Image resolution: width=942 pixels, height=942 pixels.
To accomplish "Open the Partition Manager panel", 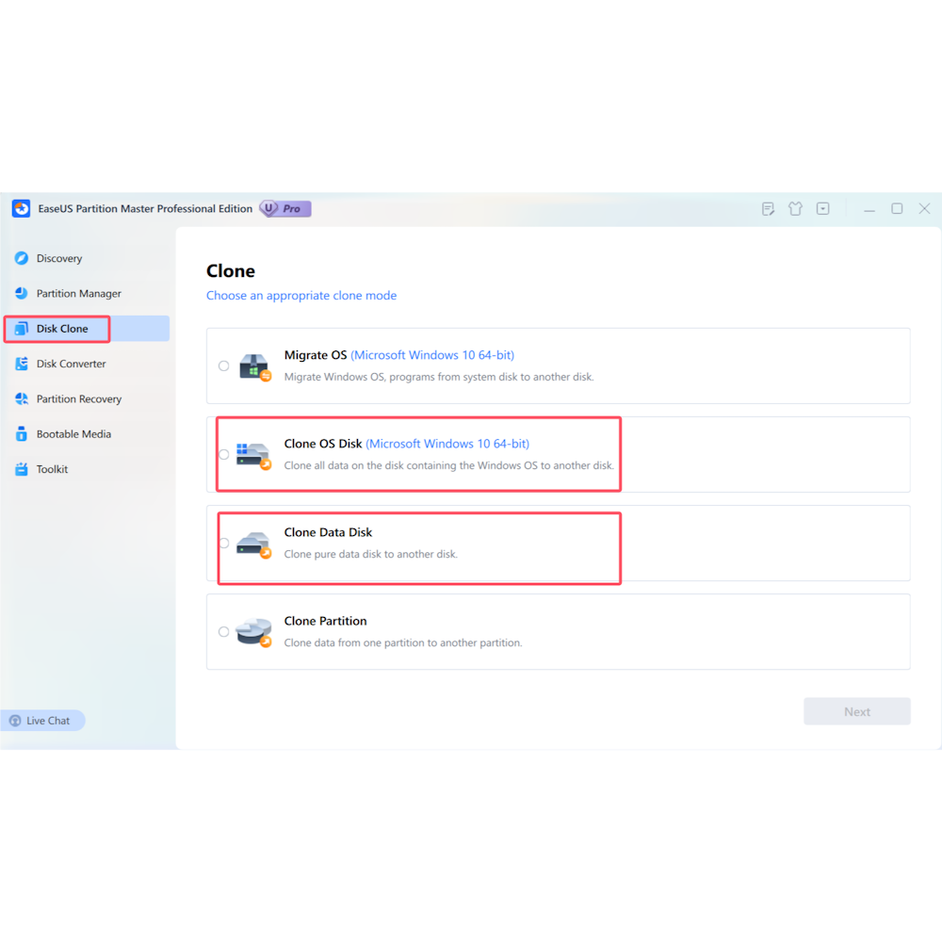I will [x=80, y=293].
